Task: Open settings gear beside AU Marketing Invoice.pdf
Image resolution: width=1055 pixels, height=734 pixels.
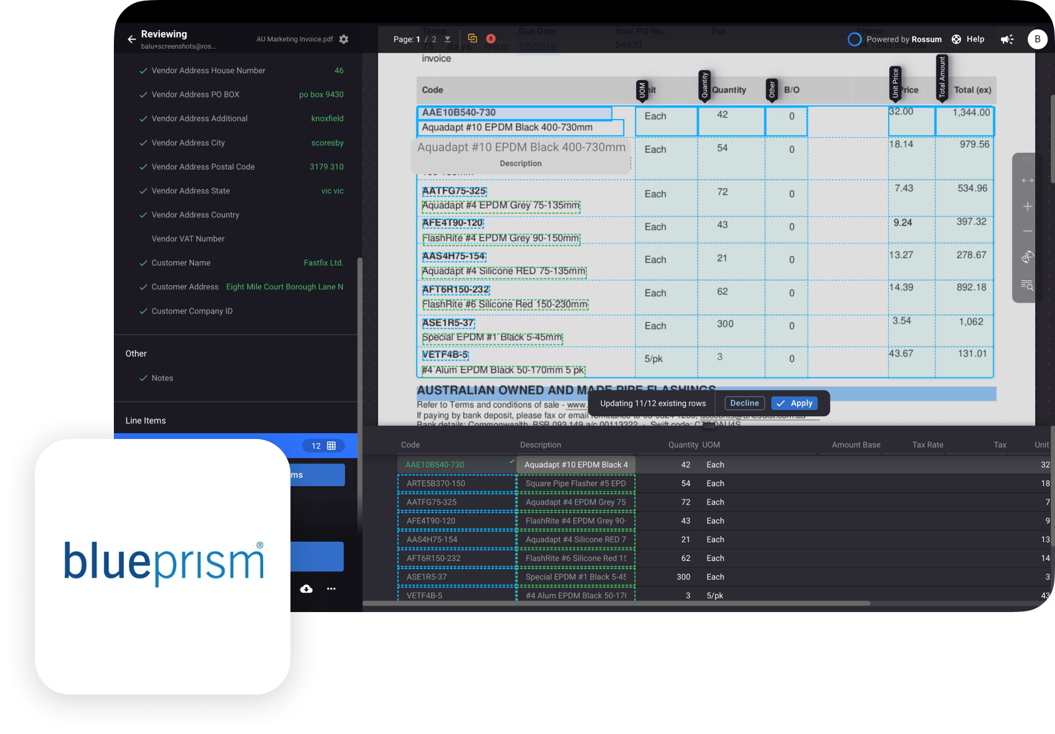Action: [344, 39]
